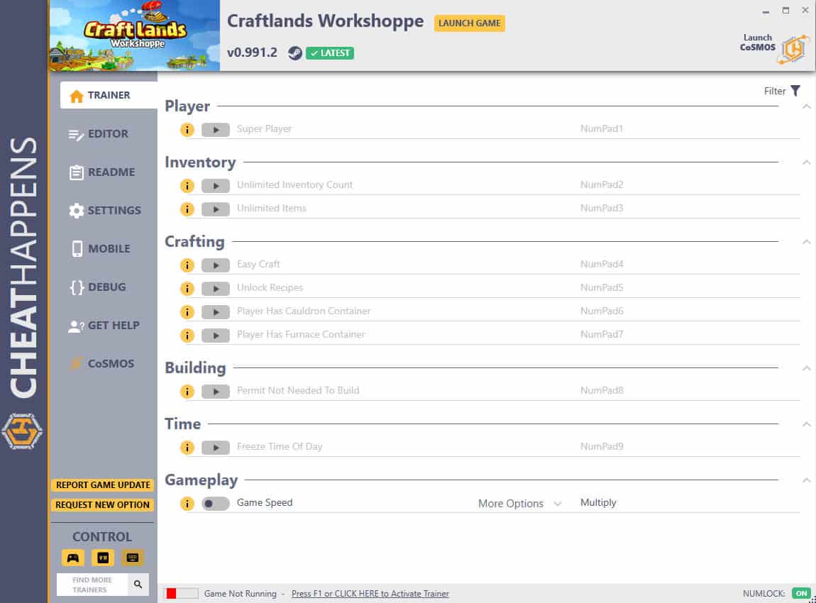Collapse the Time section

[x=806, y=424]
